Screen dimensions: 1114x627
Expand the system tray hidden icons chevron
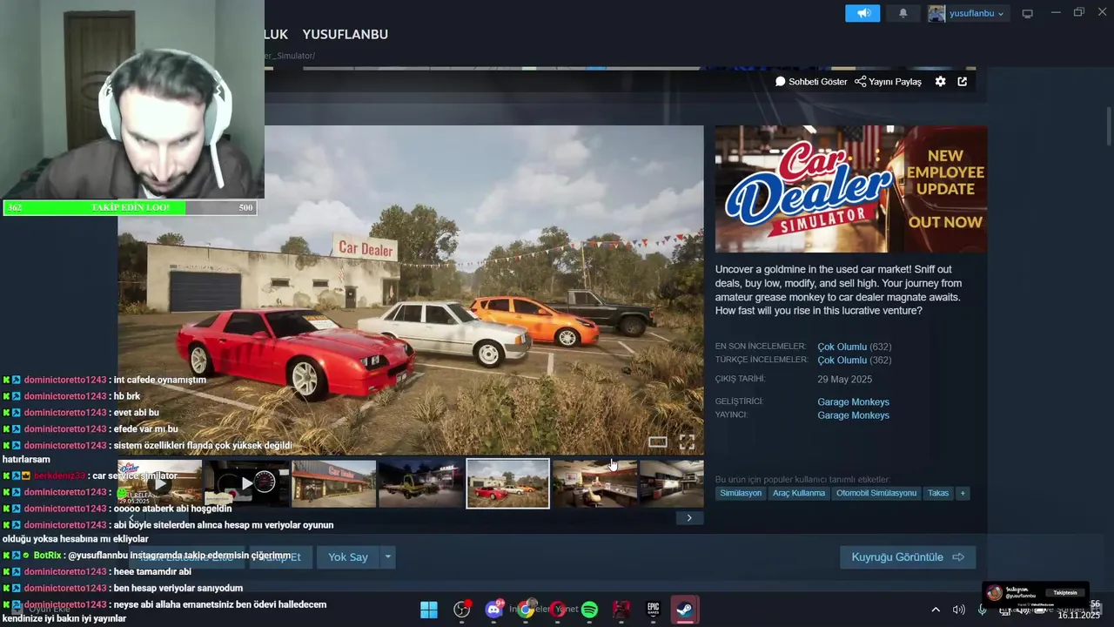(x=936, y=610)
